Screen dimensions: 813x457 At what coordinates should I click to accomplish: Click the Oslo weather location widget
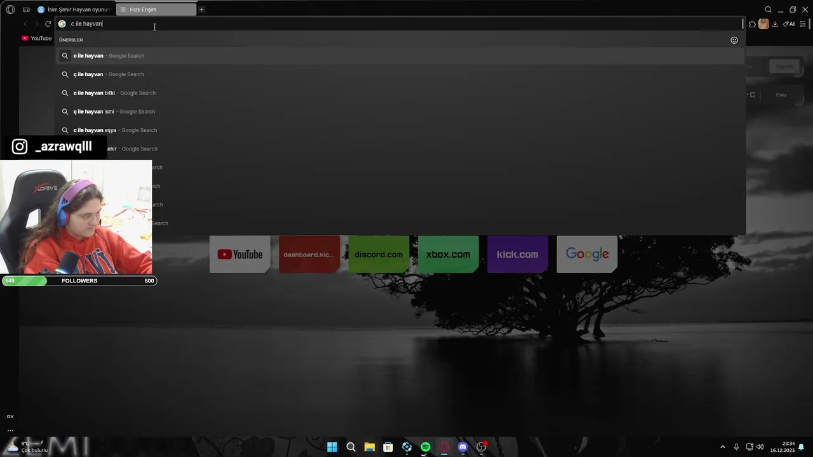tap(781, 95)
